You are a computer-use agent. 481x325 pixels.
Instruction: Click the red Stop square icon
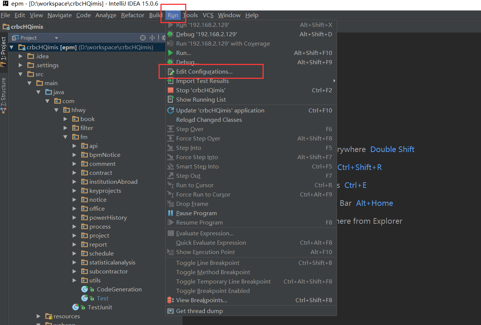[171, 90]
